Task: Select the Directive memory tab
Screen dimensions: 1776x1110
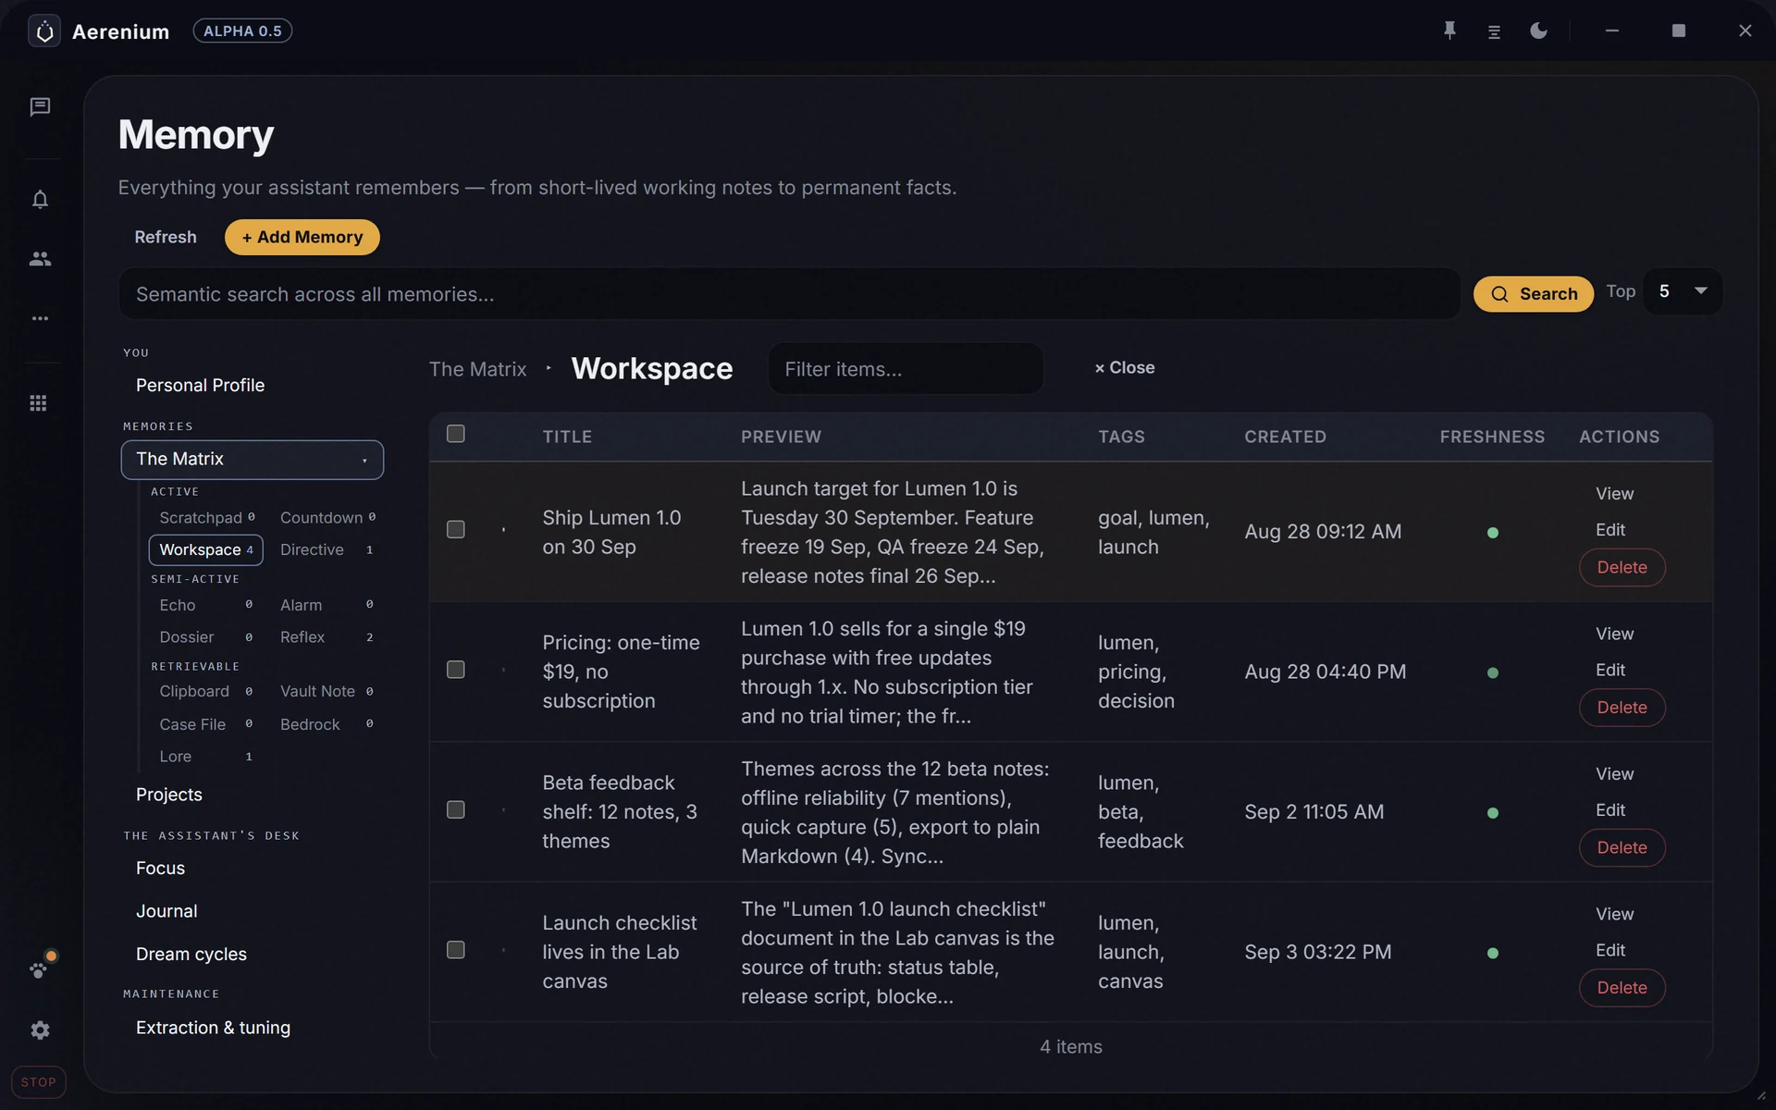Action: (327, 549)
